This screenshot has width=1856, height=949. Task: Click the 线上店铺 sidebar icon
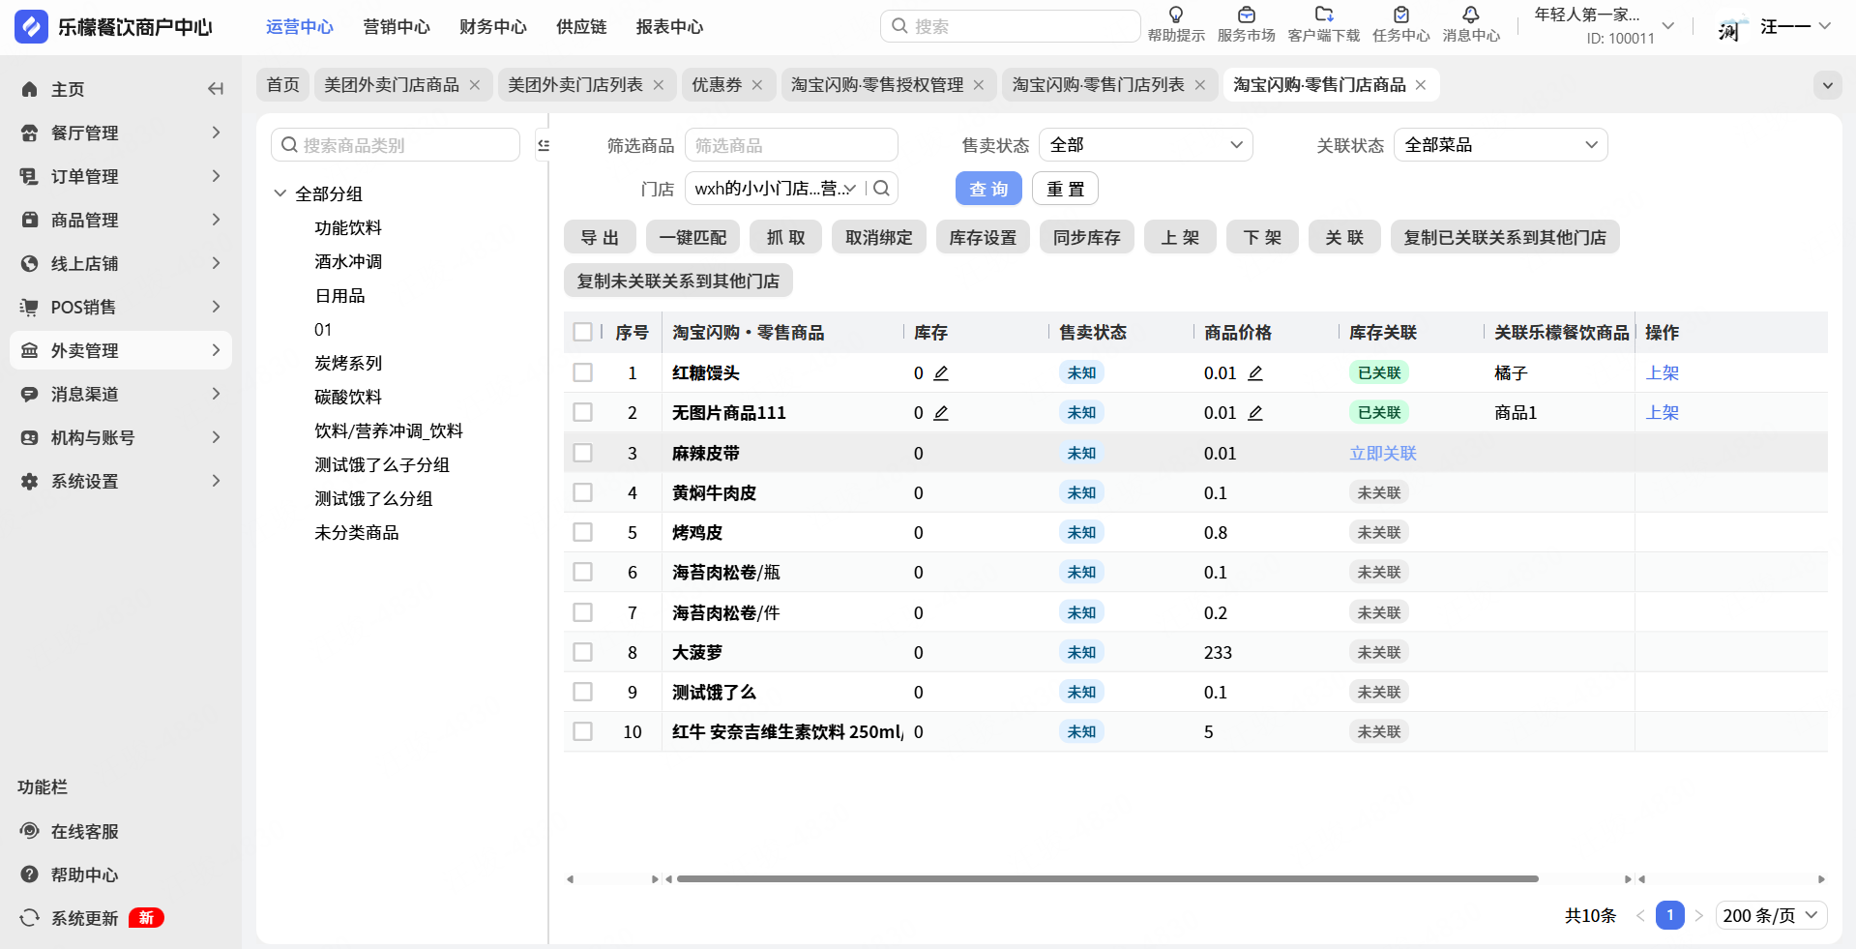coord(30,263)
